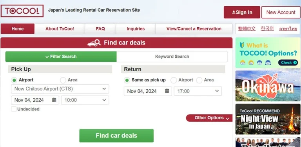Open the pick-up date calendar icon

click(54, 100)
